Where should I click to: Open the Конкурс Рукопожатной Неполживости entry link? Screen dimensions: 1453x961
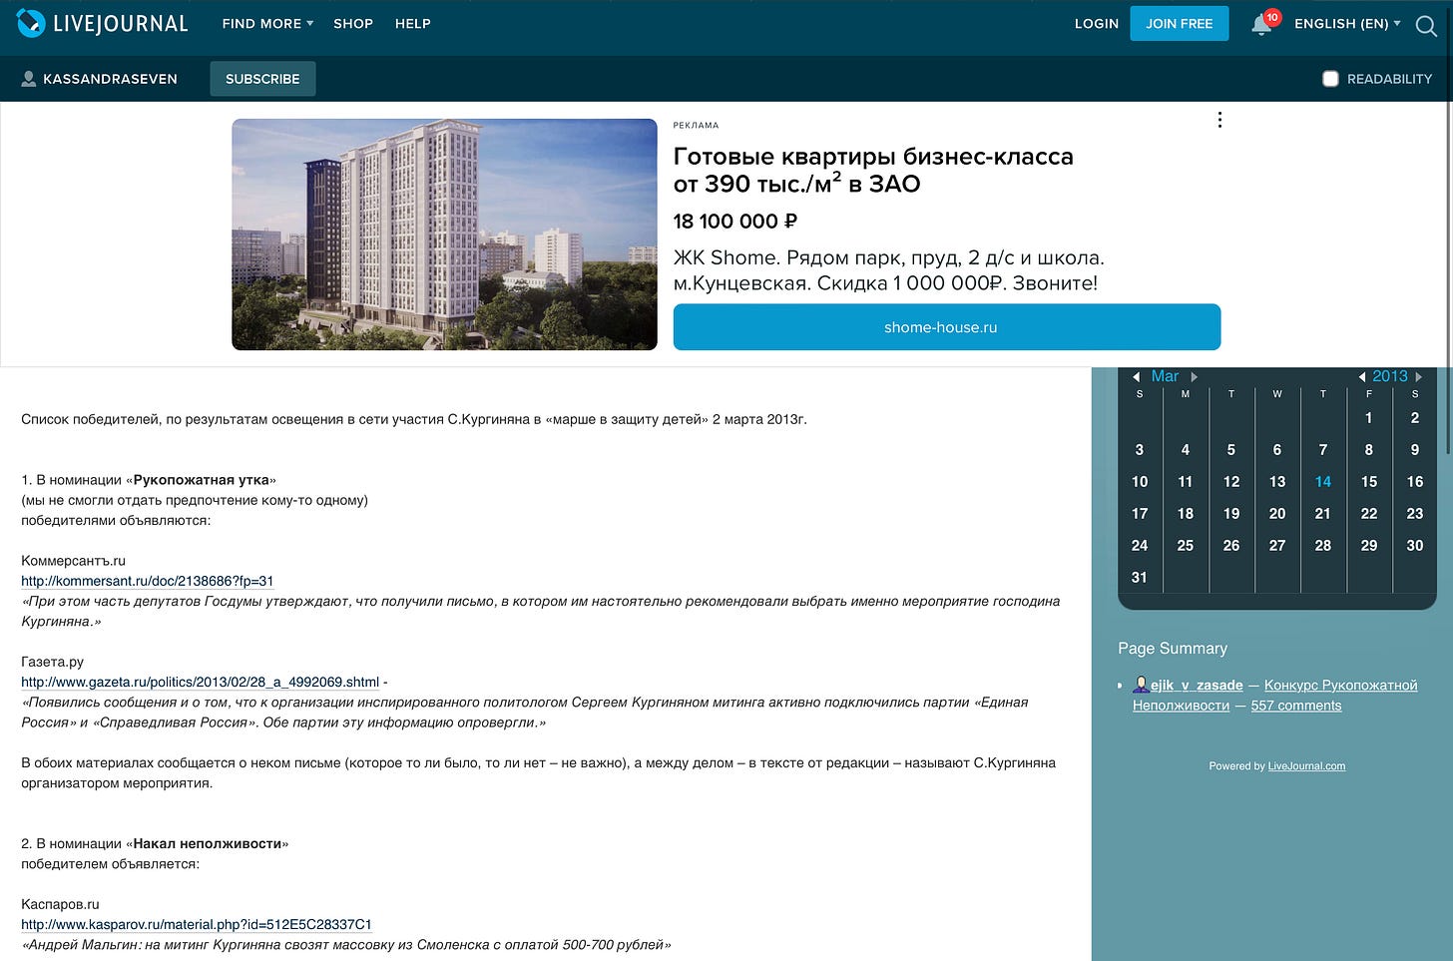[1275, 695]
